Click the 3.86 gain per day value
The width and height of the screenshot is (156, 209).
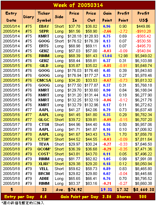tap(107, 197)
